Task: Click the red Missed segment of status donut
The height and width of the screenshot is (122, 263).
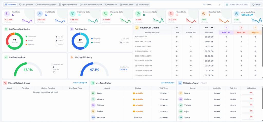Action: click(8, 39)
